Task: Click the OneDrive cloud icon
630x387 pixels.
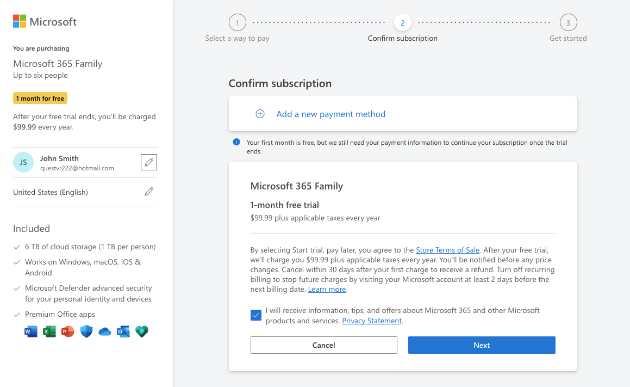Action: [x=105, y=331]
